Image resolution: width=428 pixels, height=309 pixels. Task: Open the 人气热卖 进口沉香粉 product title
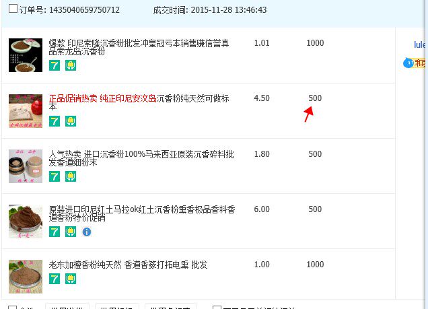141,158
